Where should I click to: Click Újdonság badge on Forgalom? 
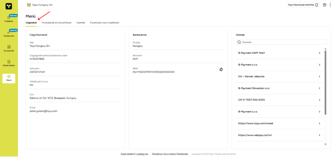pyautogui.click(x=13, y=16)
